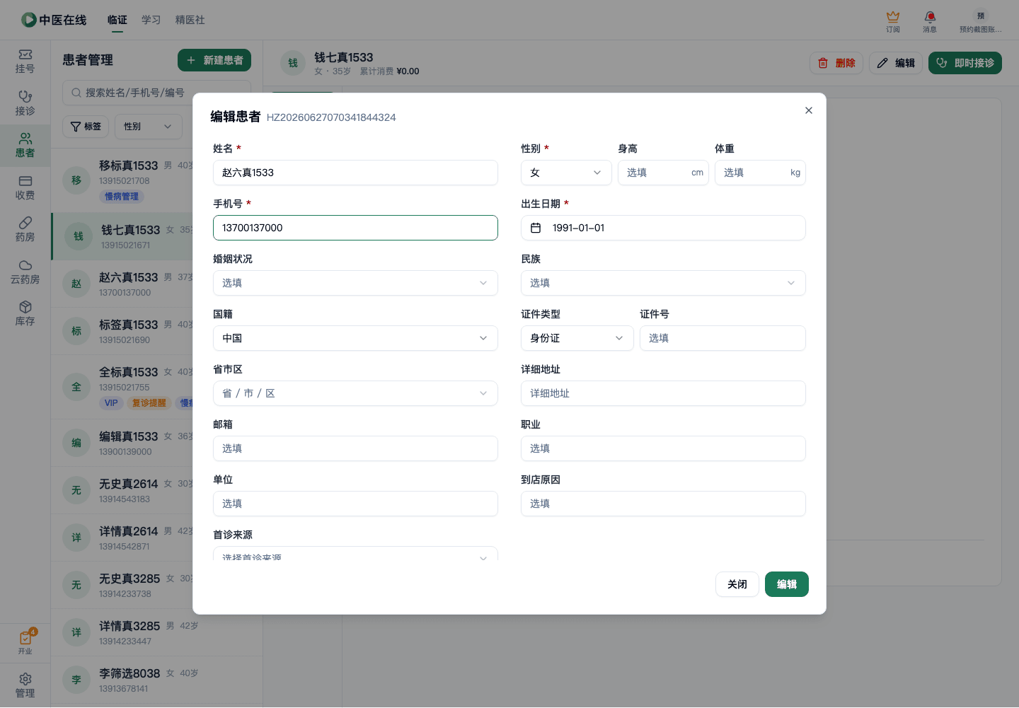Open the 收费 billing sidebar icon
This screenshot has height=708, width=1019.
(x=25, y=188)
